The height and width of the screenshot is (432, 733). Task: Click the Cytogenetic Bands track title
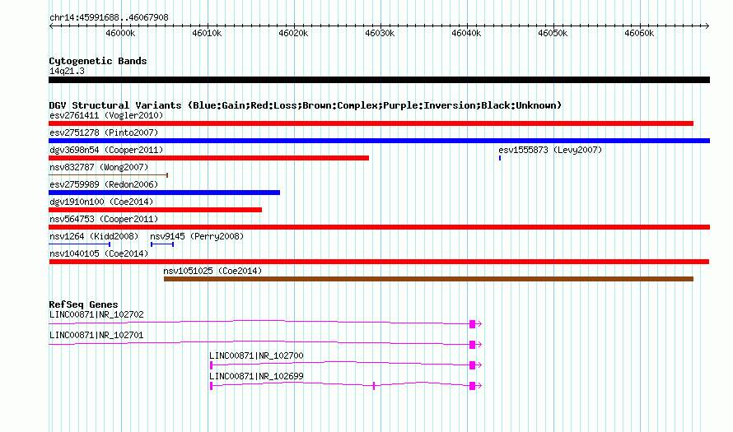tap(98, 61)
